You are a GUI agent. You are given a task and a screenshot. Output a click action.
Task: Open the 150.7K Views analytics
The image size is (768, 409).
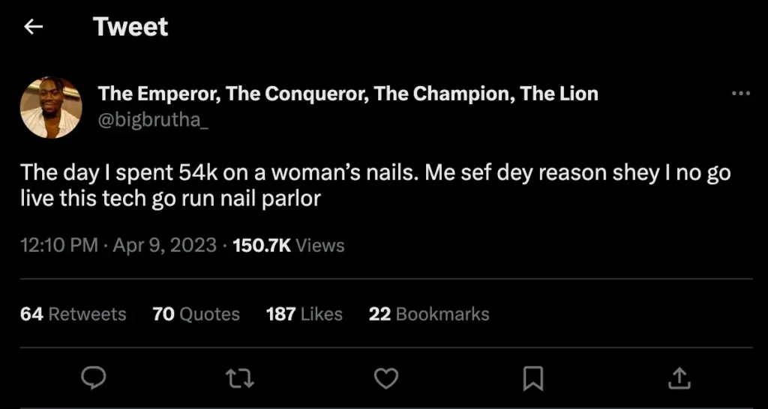coord(289,245)
